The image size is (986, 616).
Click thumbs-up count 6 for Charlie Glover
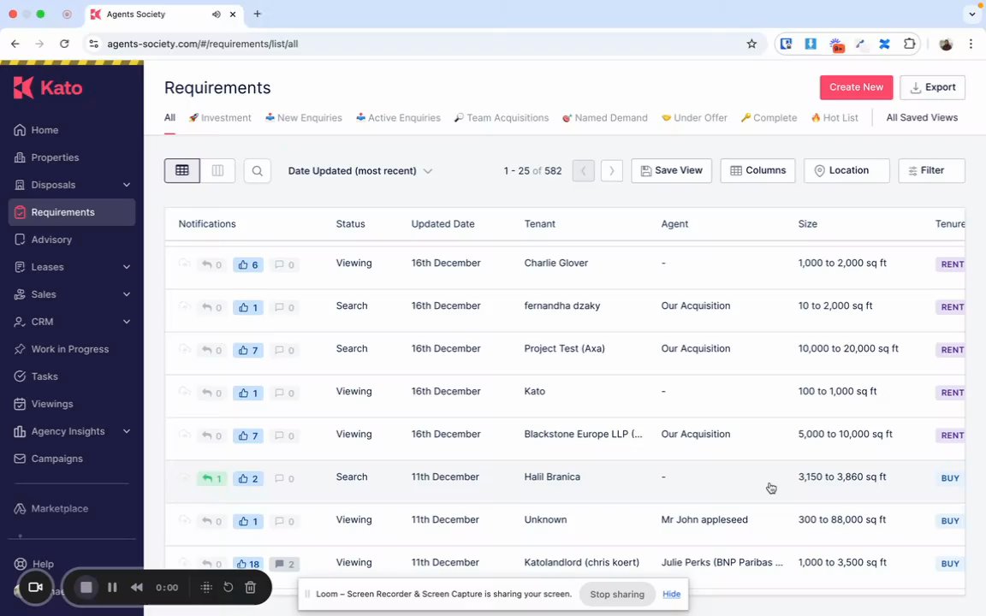[x=247, y=264]
